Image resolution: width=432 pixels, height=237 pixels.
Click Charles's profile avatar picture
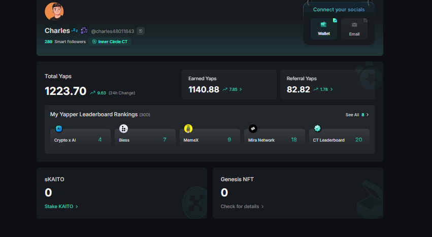click(x=54, y=12)
